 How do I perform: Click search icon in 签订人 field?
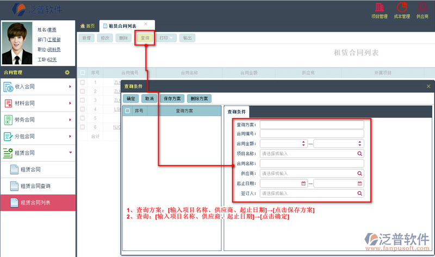tap(359, 193)
